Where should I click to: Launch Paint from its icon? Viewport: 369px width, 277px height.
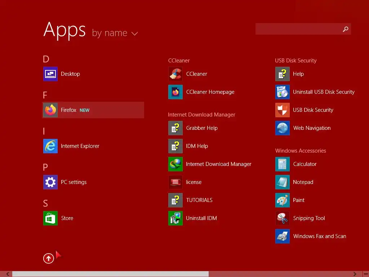(283, 200)
